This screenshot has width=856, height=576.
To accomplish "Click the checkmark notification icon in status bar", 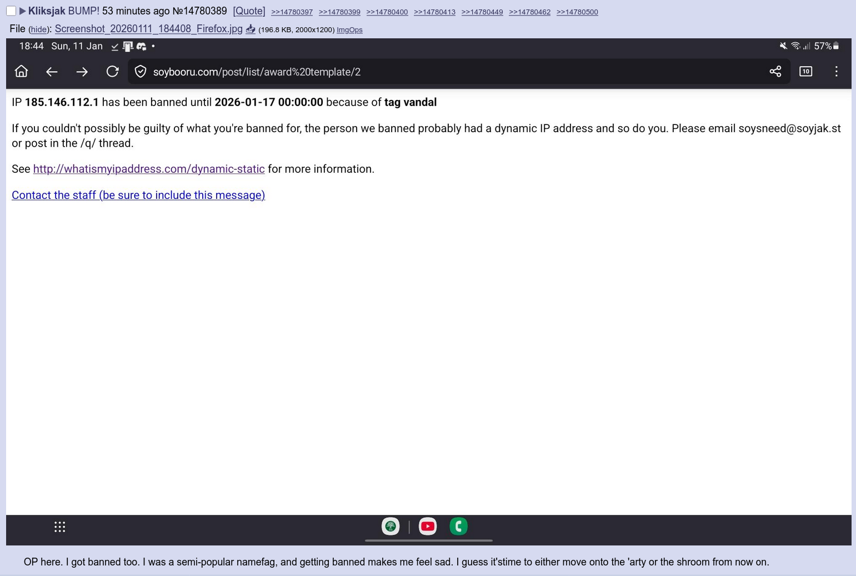I will pyautogui.click(x=114, y=47).
